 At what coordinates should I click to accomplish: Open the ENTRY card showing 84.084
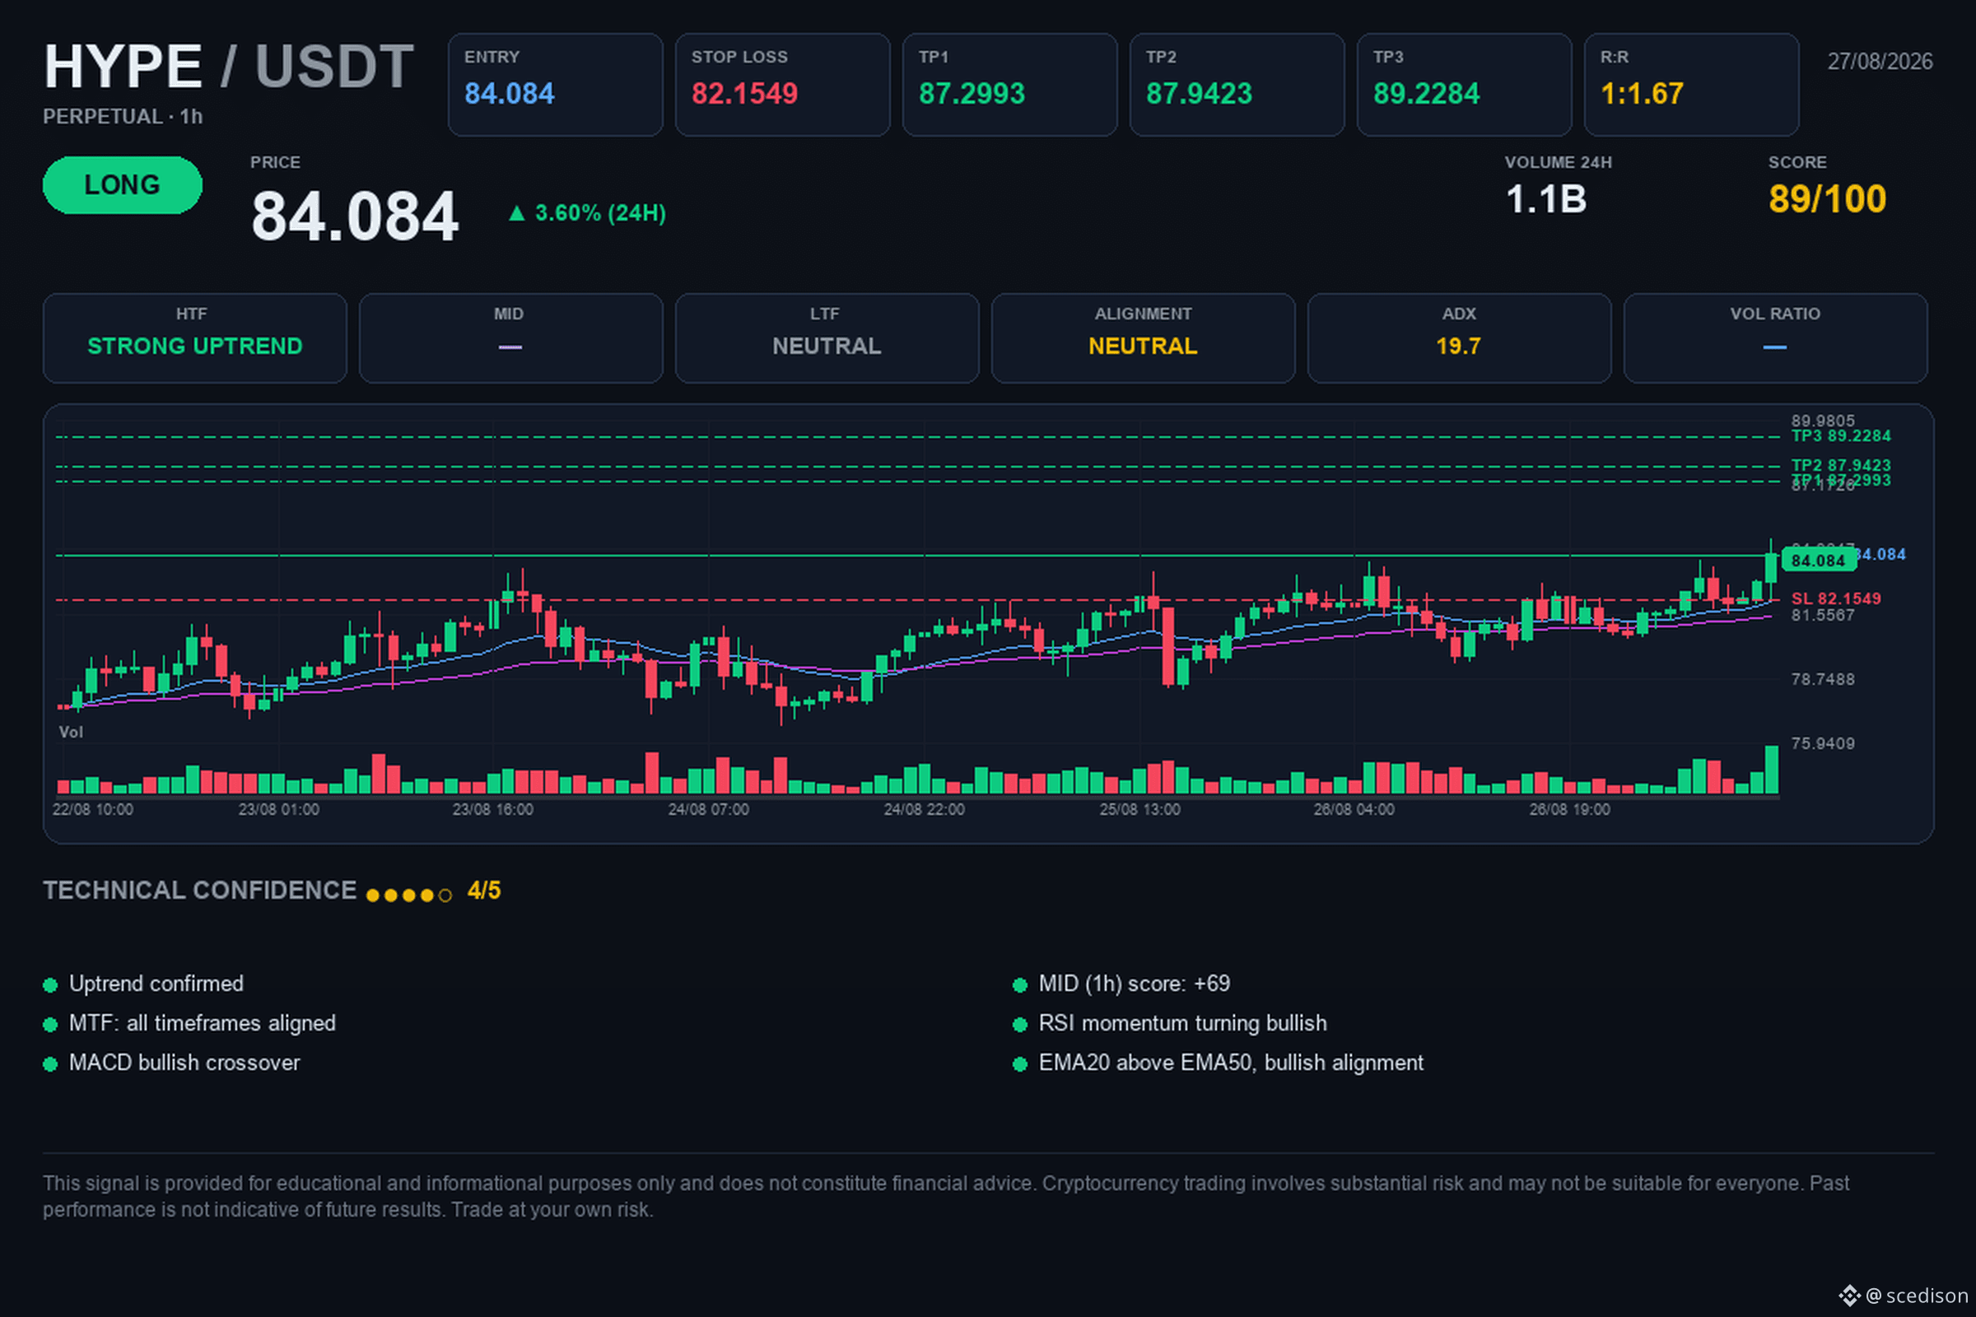[x=555, y=85]
